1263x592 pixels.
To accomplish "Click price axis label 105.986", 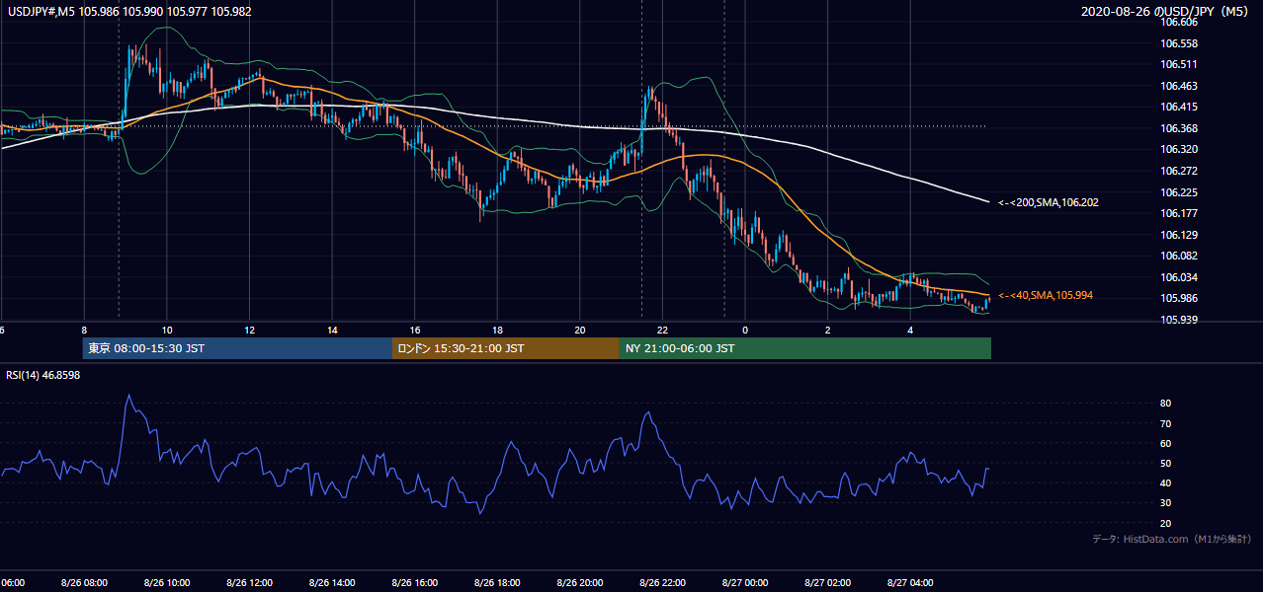I will coord(1178,298).
